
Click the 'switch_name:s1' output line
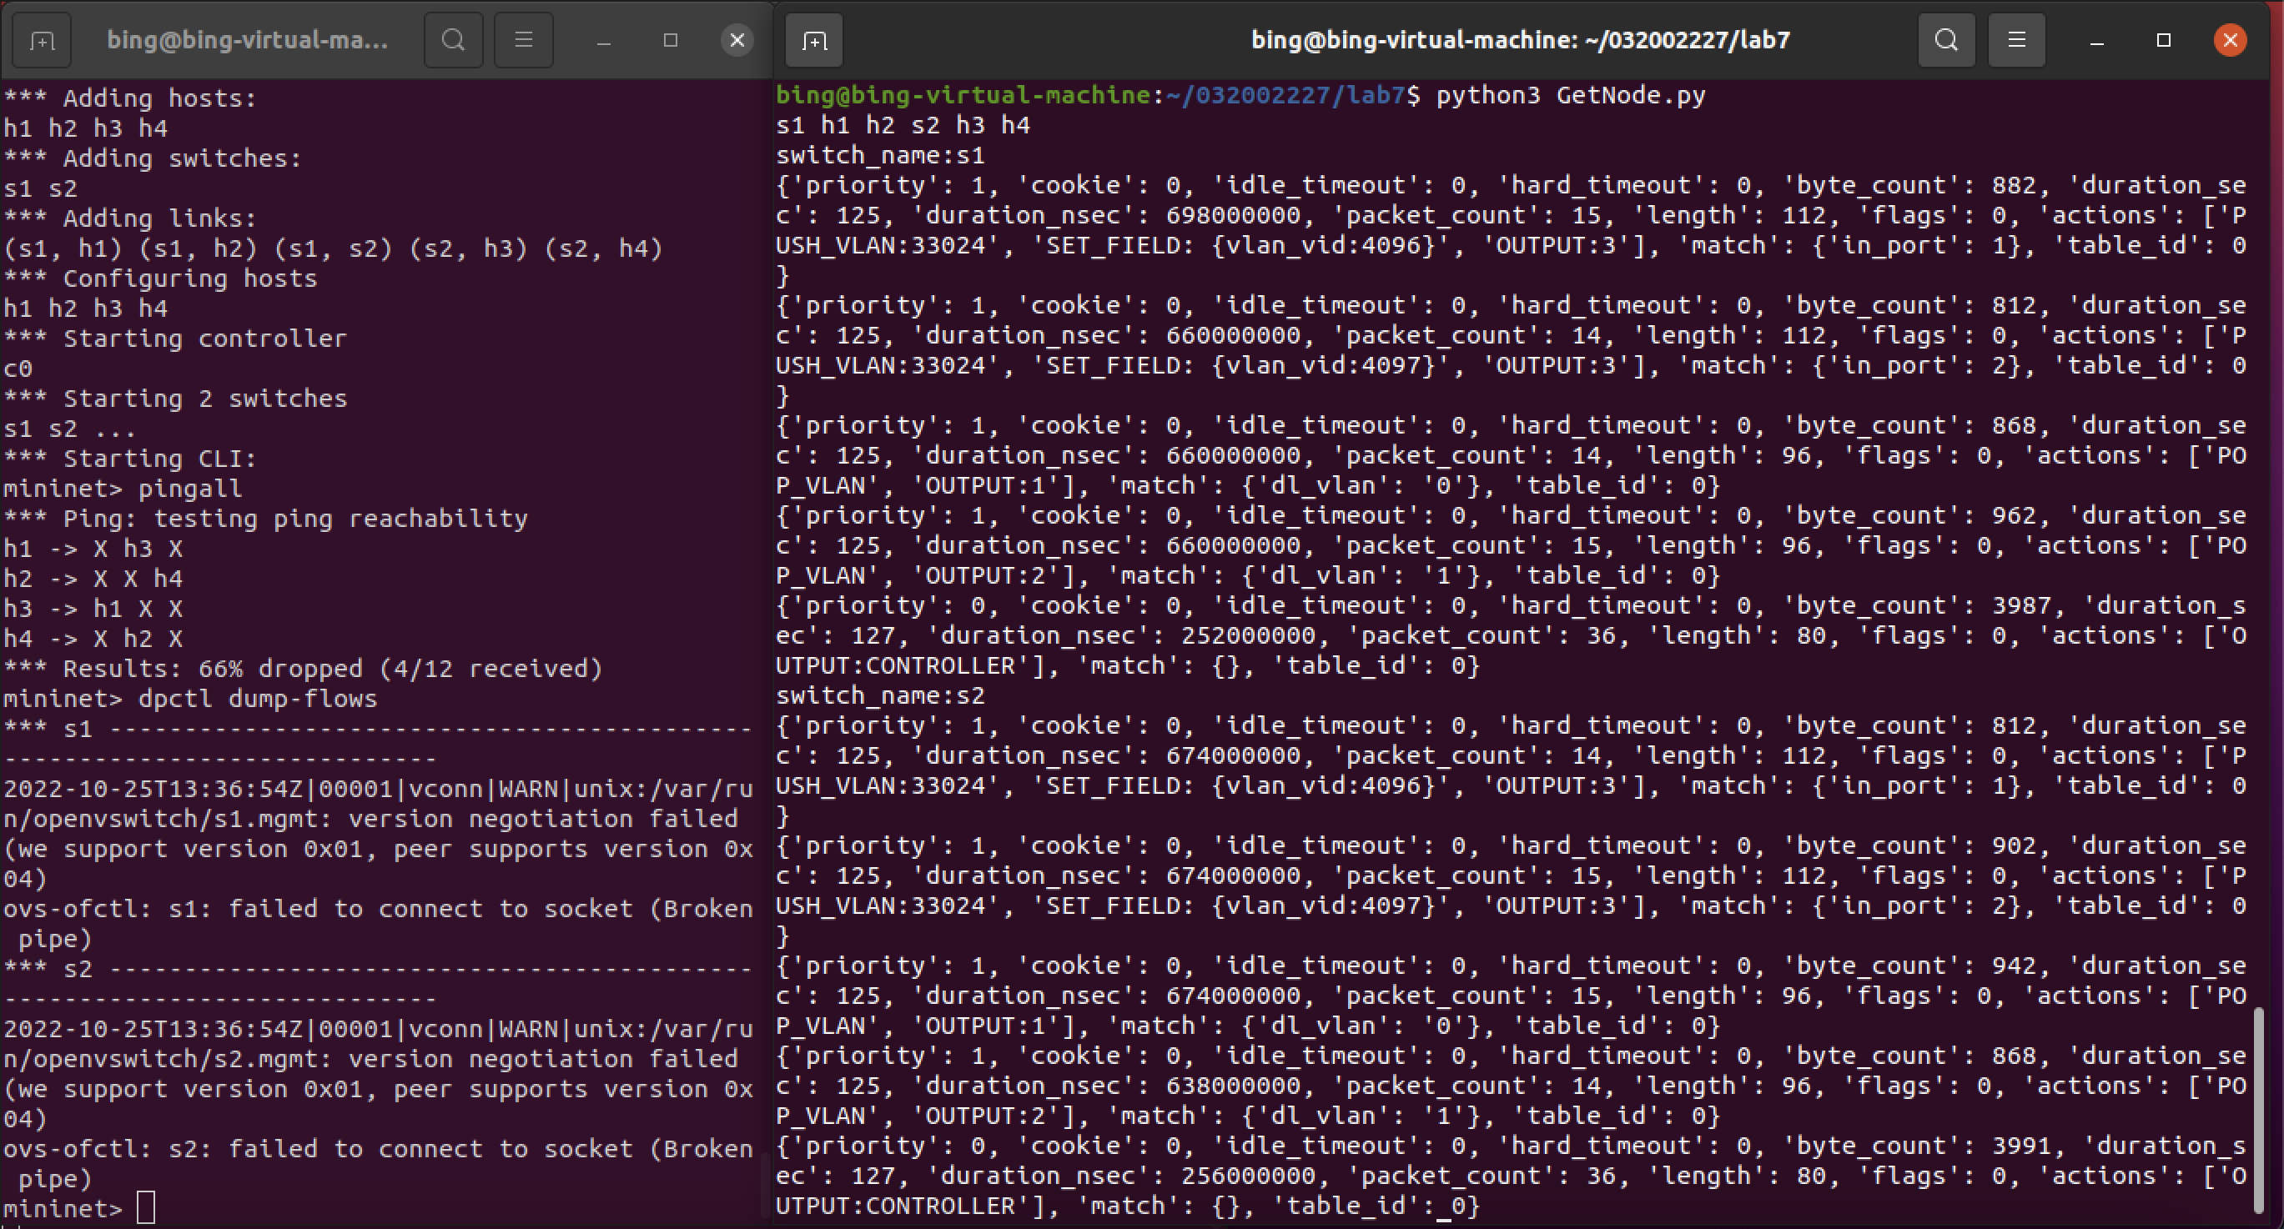point(879,155)
